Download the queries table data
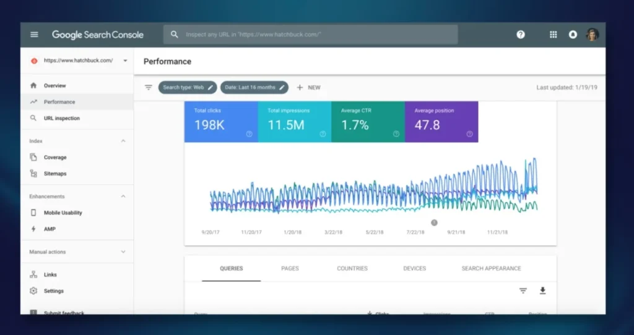Image resolution: width=634 pixels, height=335 pixels. pyautogui.click(x=543, y=290)
